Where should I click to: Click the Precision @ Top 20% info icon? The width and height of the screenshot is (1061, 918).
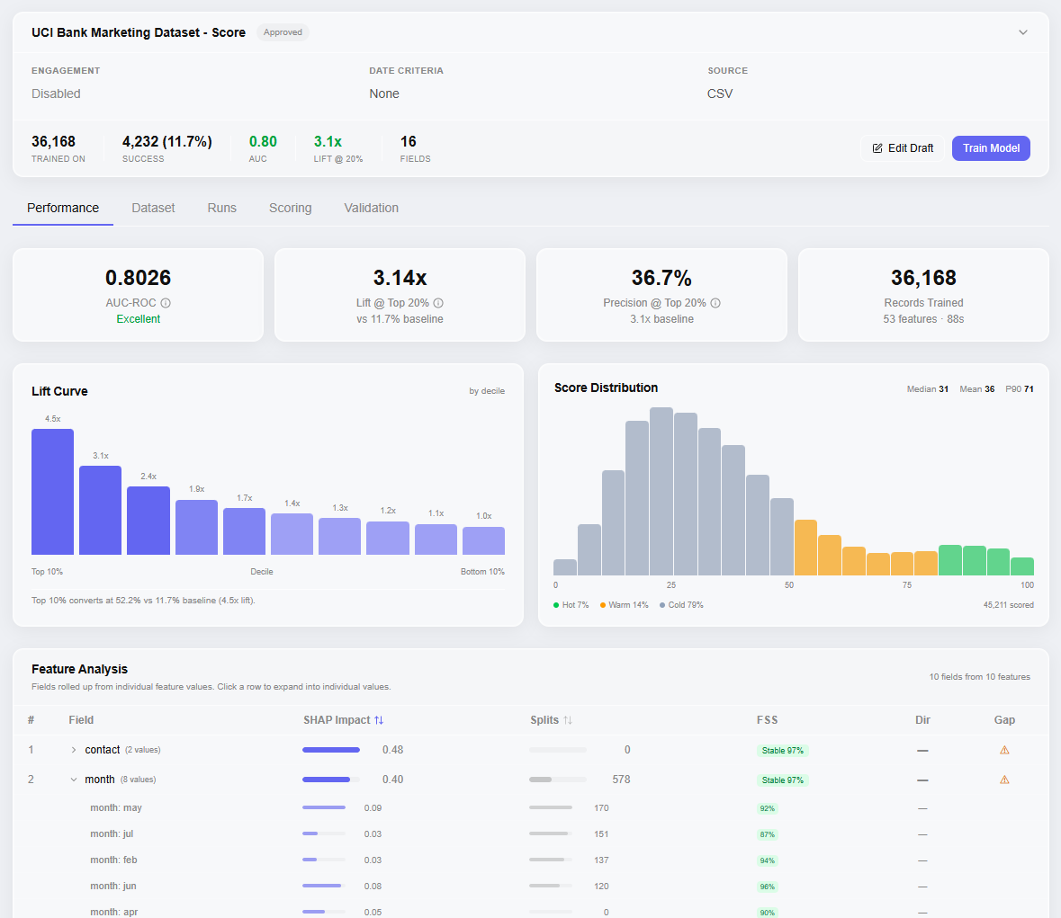[x=715, y=303]
